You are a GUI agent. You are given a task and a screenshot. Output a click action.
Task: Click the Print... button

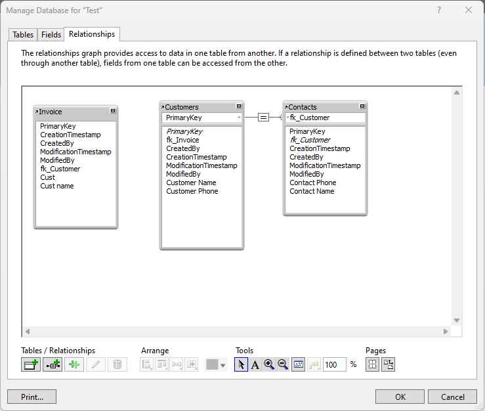coord(32,397)
